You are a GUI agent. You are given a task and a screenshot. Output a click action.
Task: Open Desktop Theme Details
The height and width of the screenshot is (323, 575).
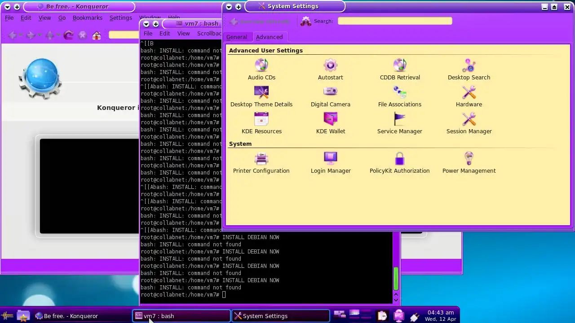click(x=261, y=96)
